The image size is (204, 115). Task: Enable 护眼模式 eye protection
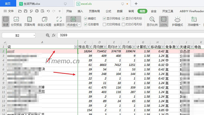point(177,21)
